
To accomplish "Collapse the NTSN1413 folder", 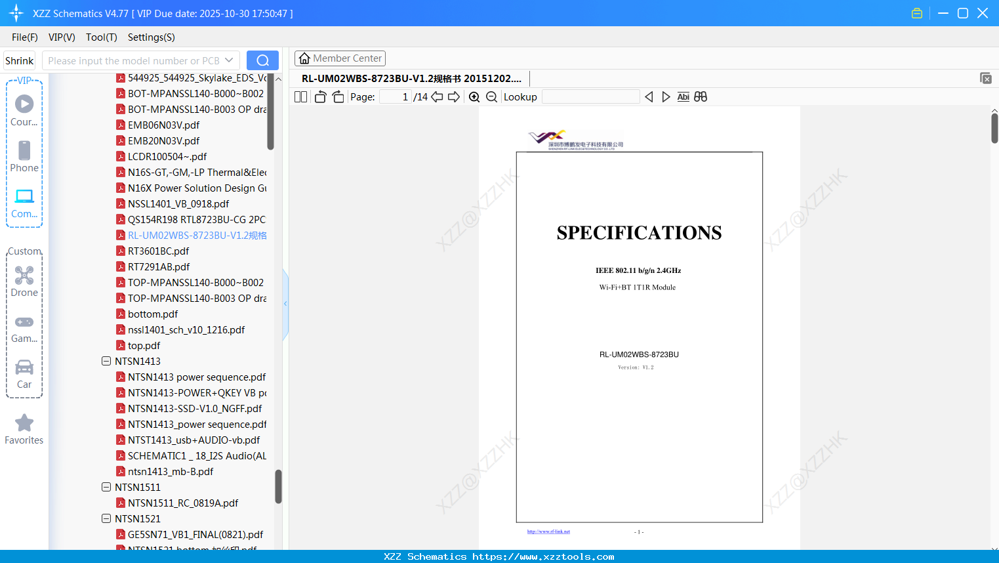I will point(106,361).
